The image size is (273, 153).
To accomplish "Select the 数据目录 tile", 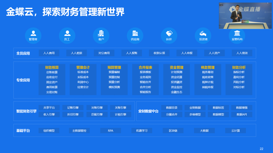I will (172, 108).
